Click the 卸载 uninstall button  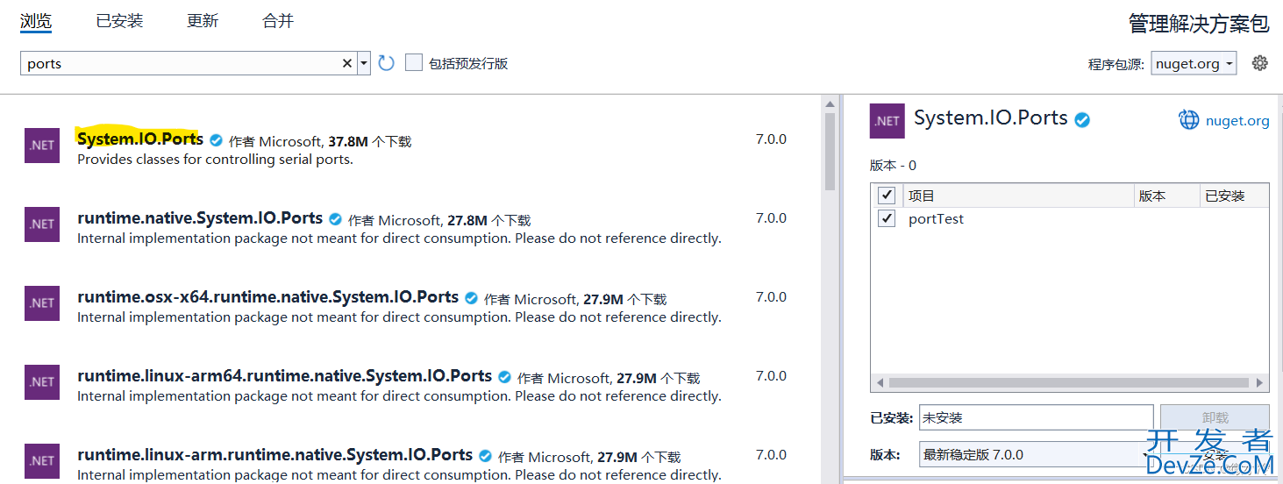1215,418
